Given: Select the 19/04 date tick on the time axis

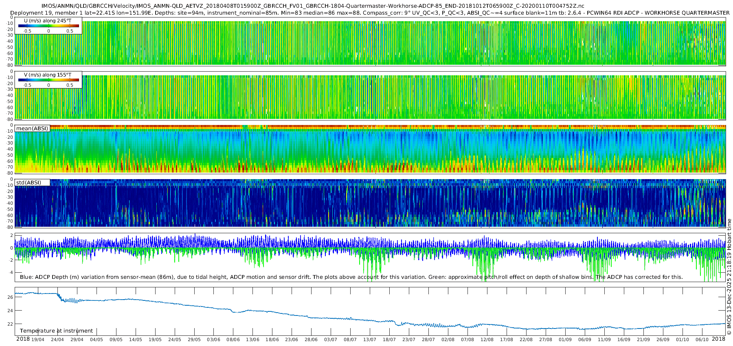Looking at the screenshot, I should [38, 339].
